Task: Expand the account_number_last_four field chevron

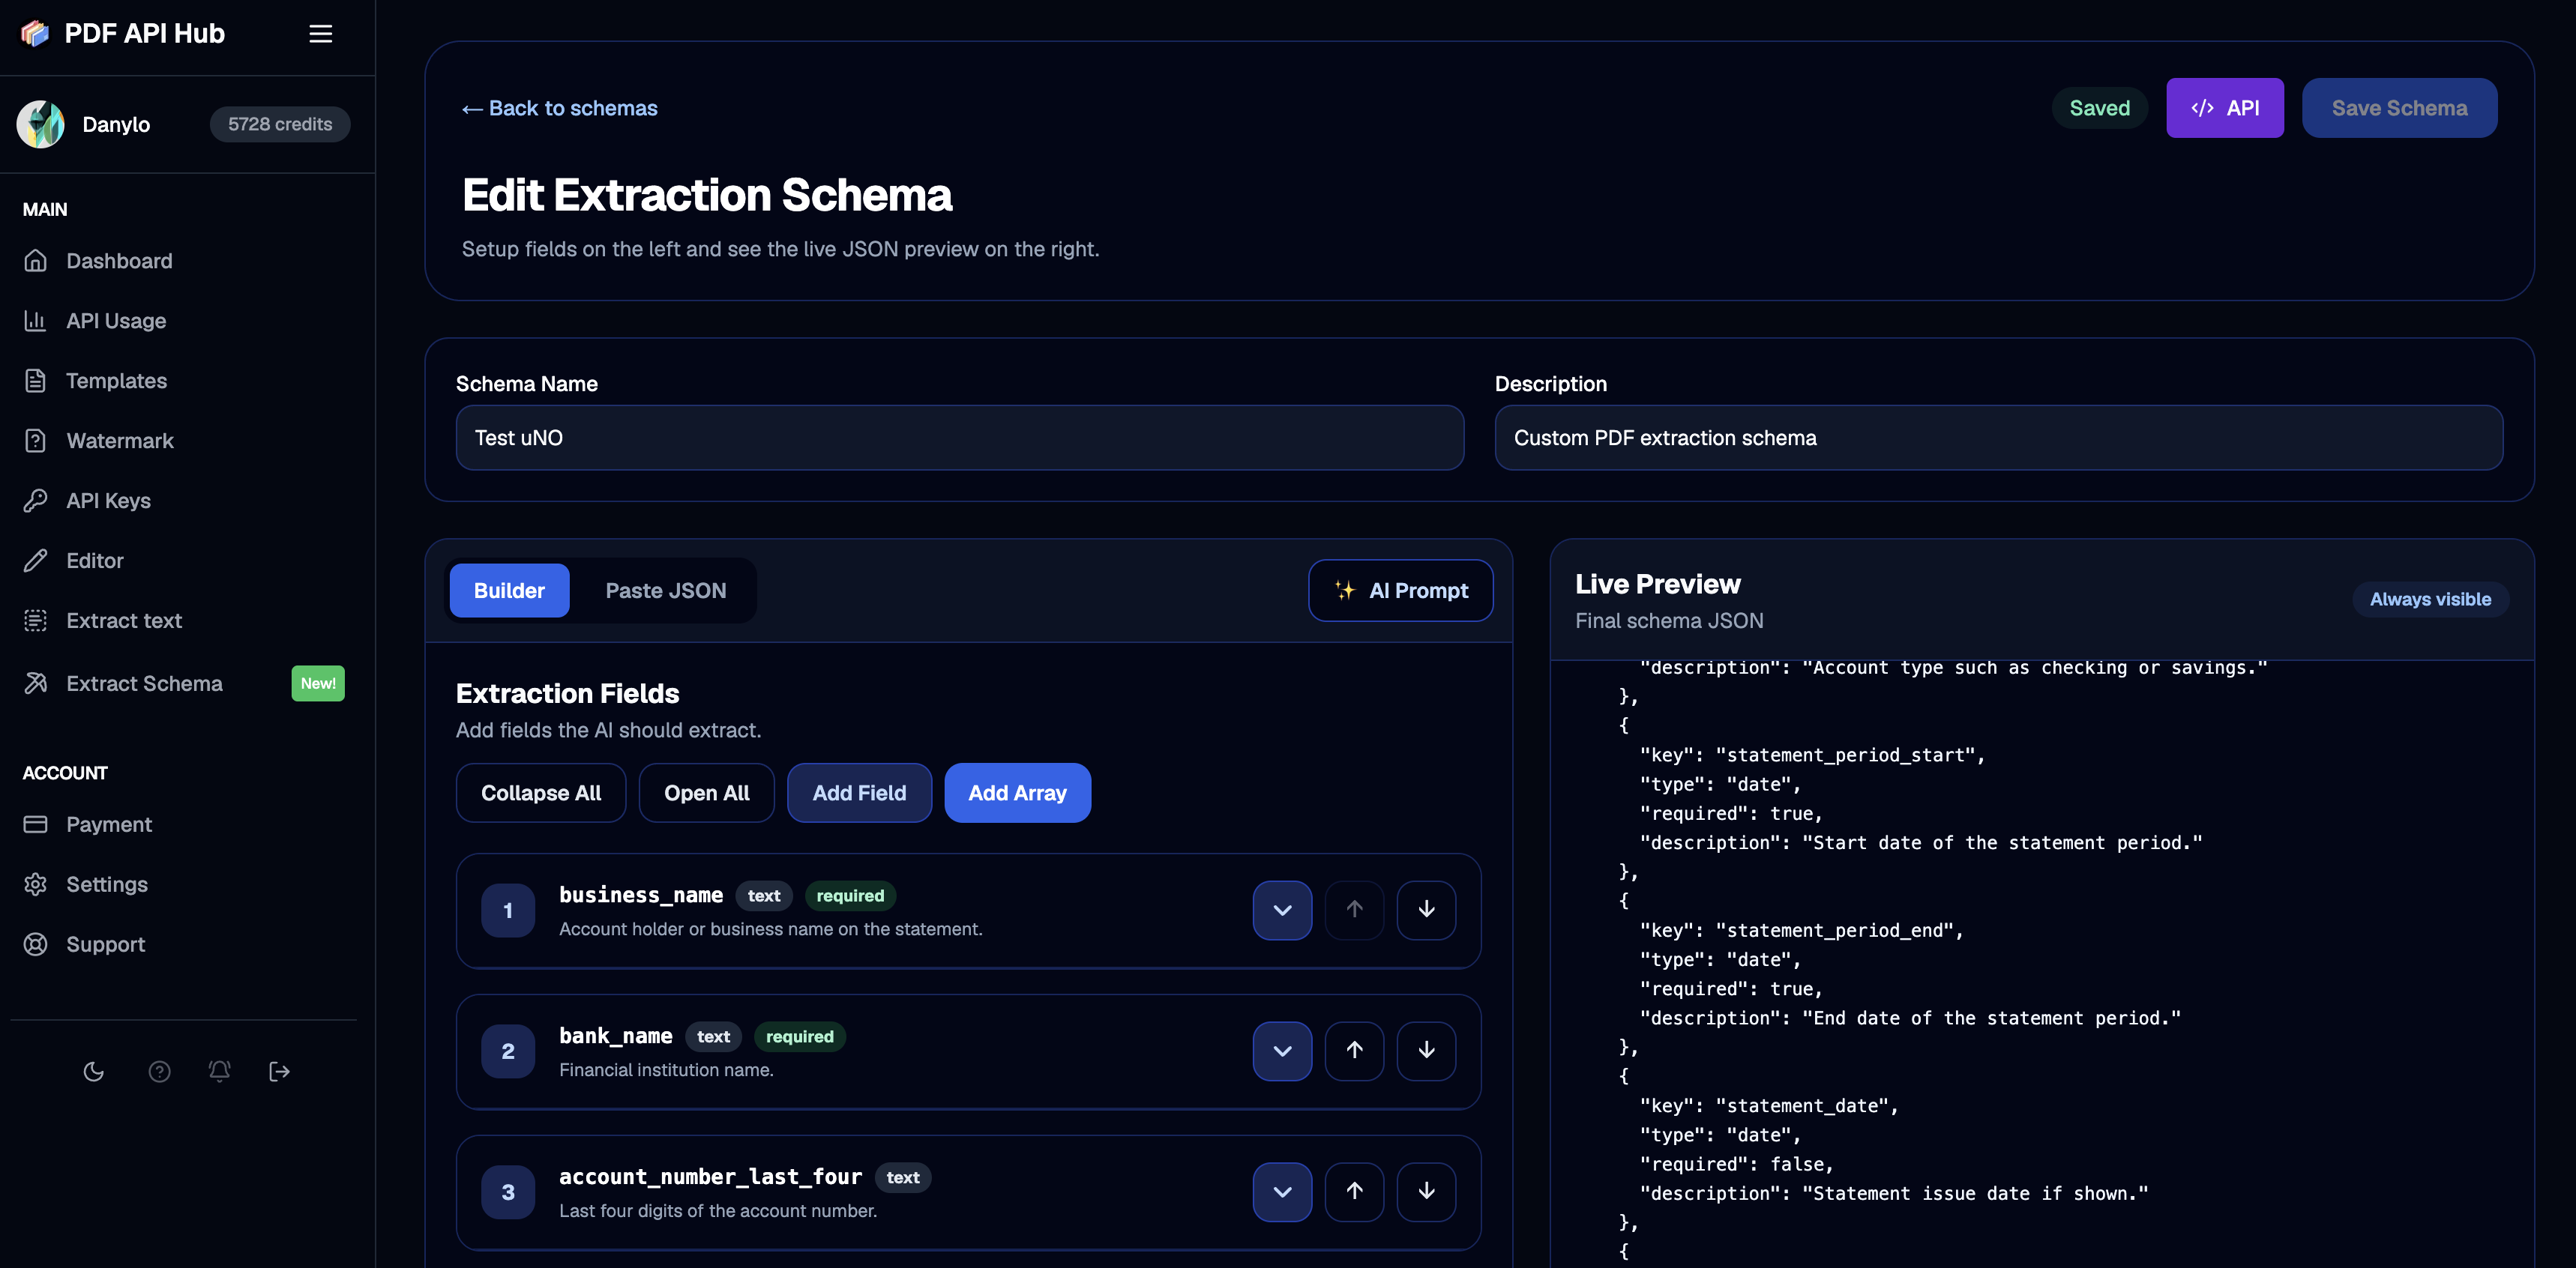Action: point(1282,1191)
